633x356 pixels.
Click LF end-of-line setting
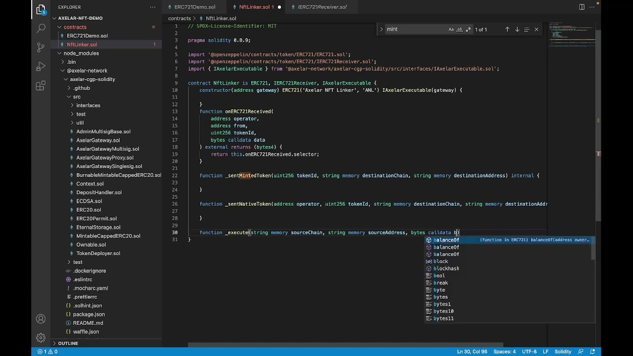click(546, 352)
